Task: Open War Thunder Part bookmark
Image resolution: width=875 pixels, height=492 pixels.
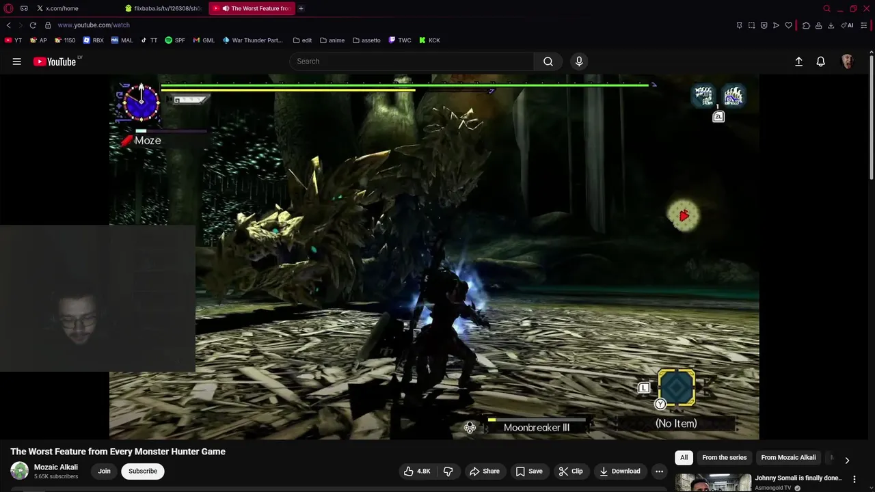Action: pos(252,40)
